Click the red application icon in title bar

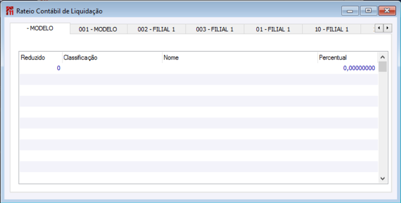[10, 11]
